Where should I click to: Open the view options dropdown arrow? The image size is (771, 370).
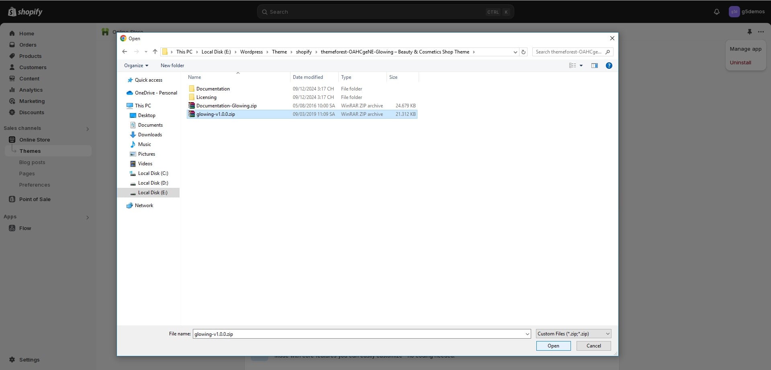coord(581,66)
